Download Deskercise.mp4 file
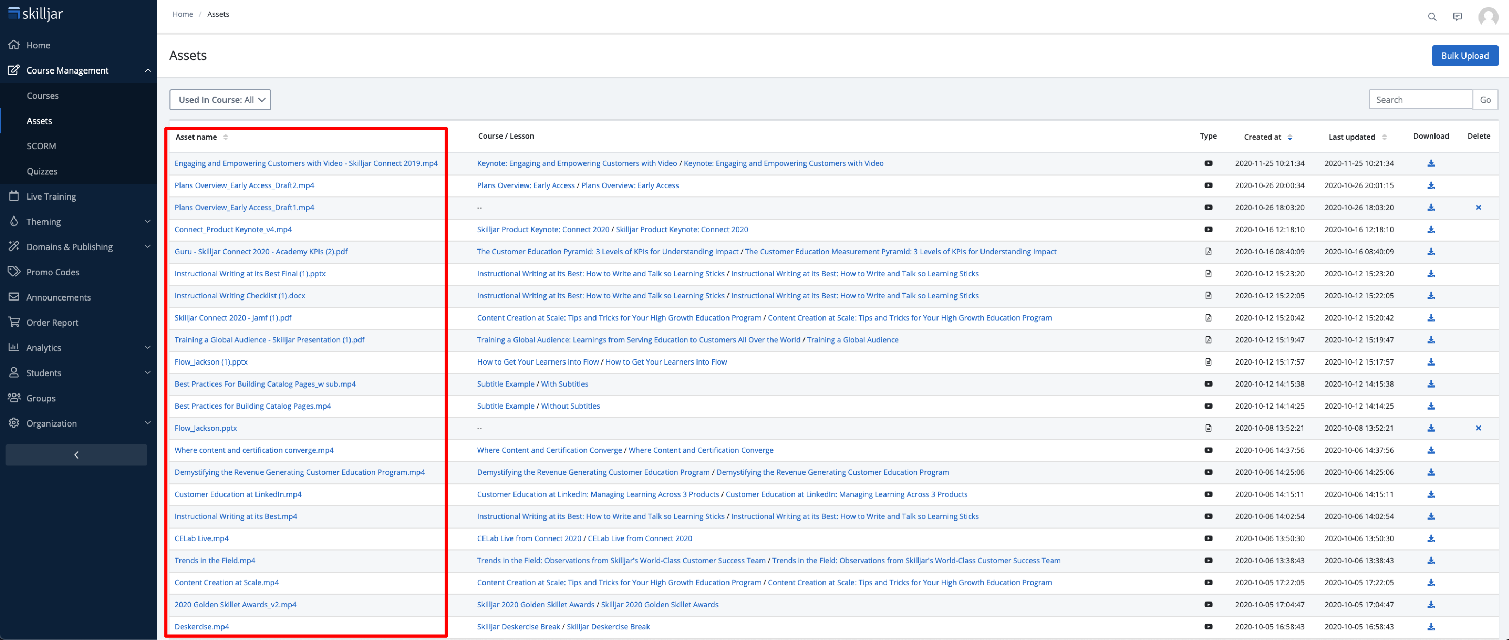Viewport: 1509px width, 640px height. 1431,627
